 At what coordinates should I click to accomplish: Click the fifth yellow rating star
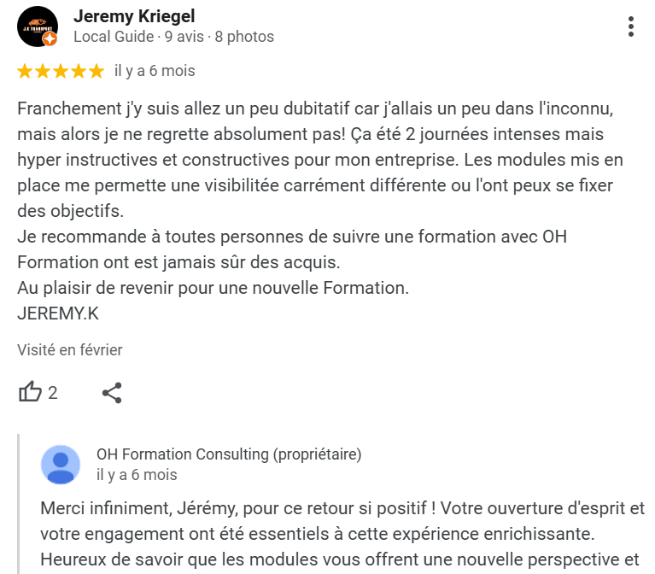point(96,71)
